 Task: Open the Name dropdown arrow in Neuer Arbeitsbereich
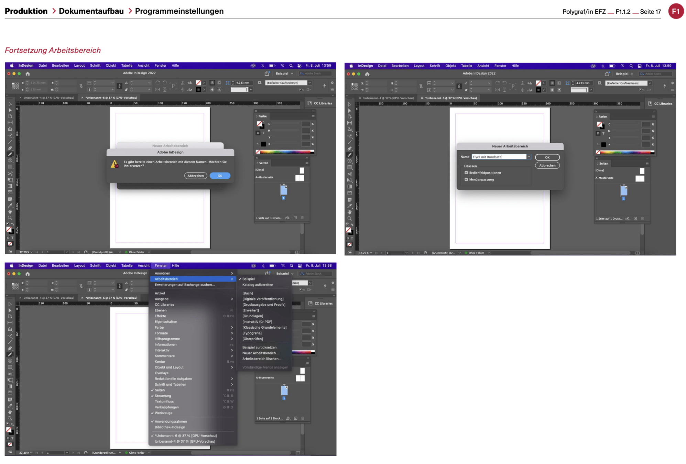(529, 157)
